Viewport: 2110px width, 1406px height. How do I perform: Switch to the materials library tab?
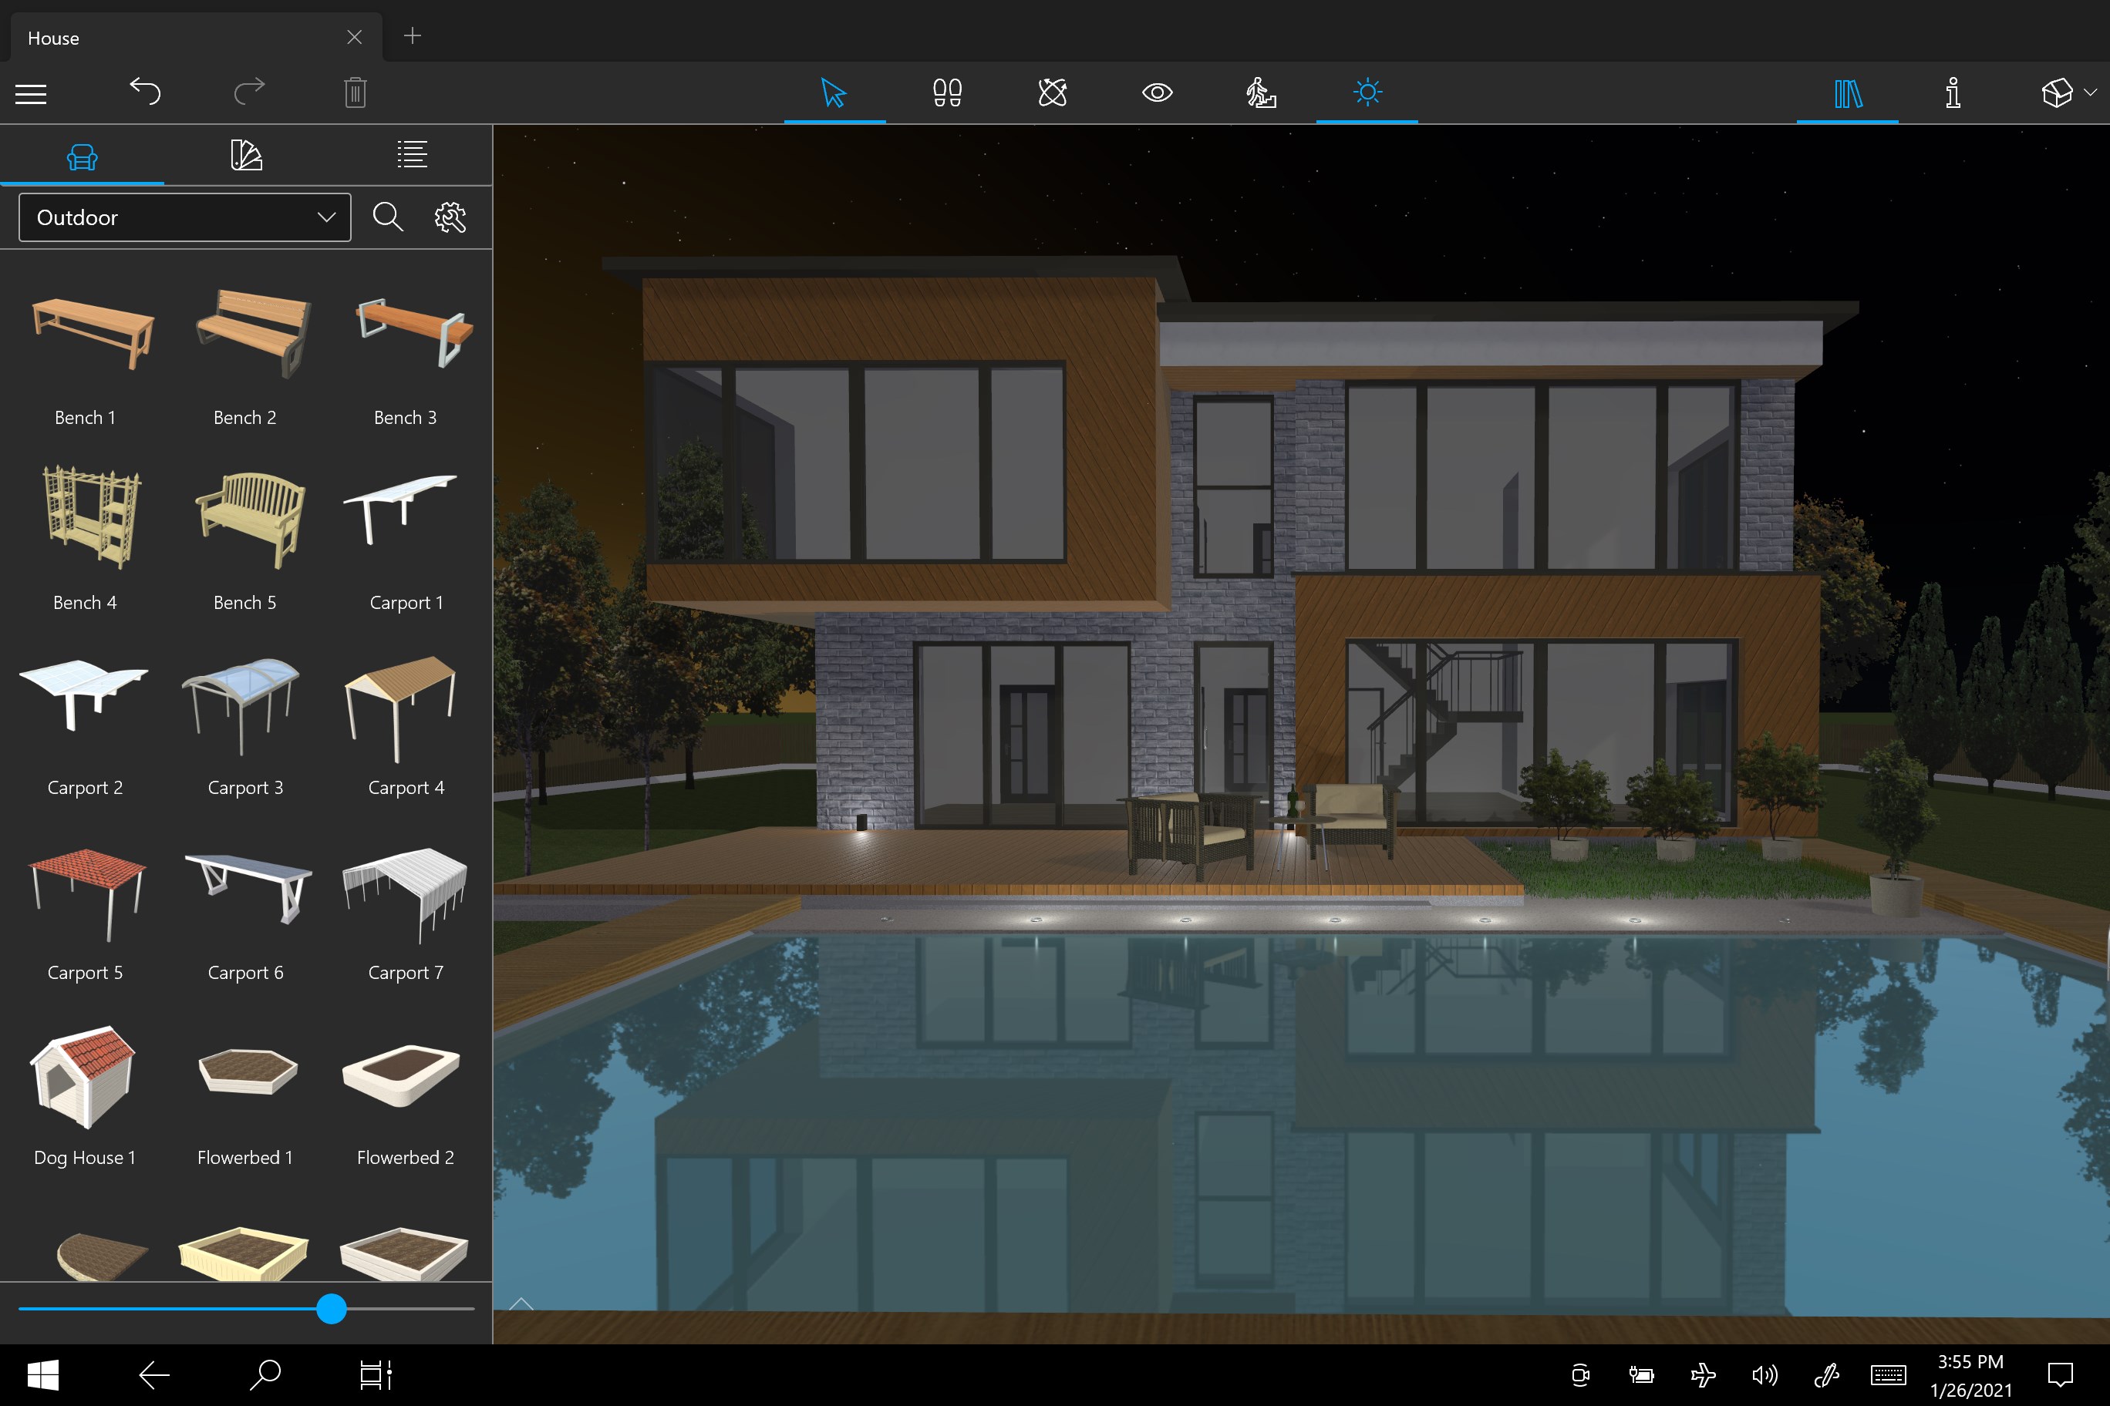(x=246, y=156)
